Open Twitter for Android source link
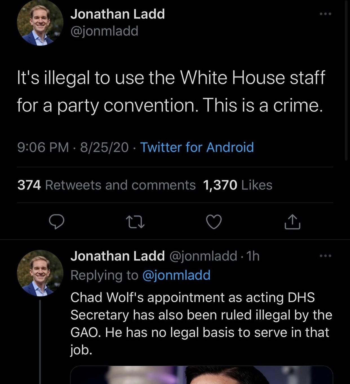The image size is (350, 384). (x=197, y=147)
